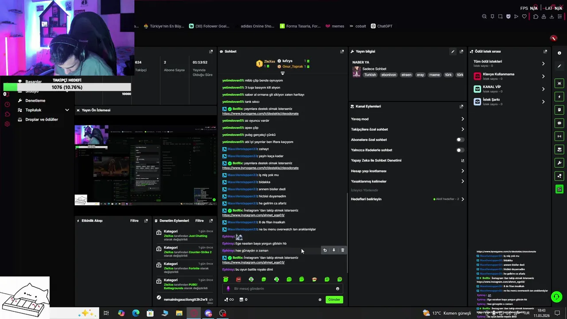Click the broadcast signal icon in the right sidebar
This screenshot has width=567, height=319.
click(x=559, y=136)
